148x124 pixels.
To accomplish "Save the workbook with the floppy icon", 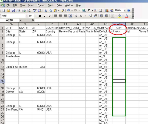I will [x=13, y=10].
